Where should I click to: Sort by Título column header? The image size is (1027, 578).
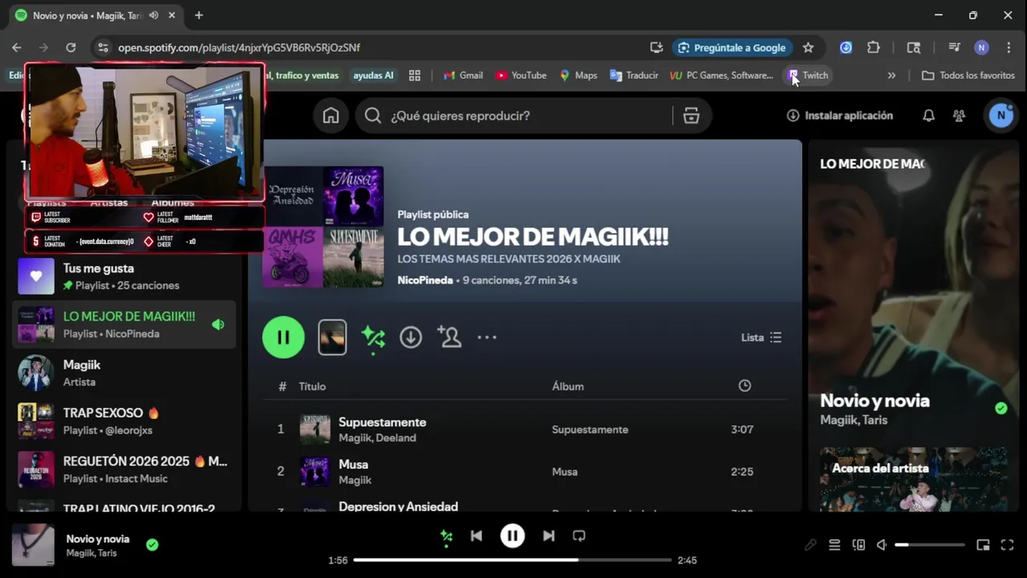pos(312,386)
